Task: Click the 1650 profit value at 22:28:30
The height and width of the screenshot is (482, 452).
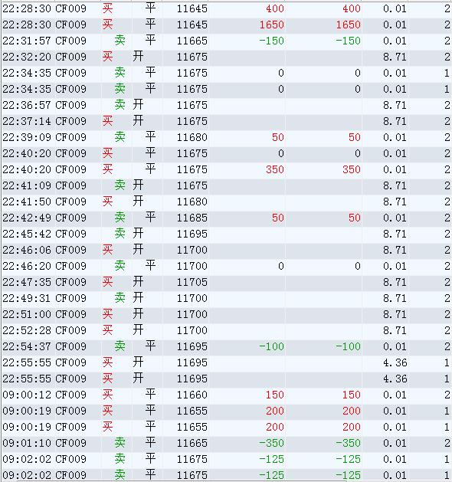Action: click(x=272, y=25)
